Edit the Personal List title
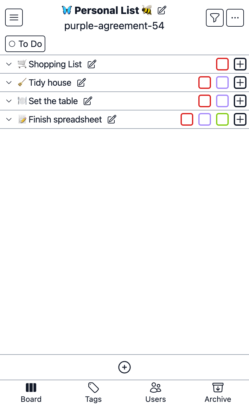249x405 pixels. [162, 10]
